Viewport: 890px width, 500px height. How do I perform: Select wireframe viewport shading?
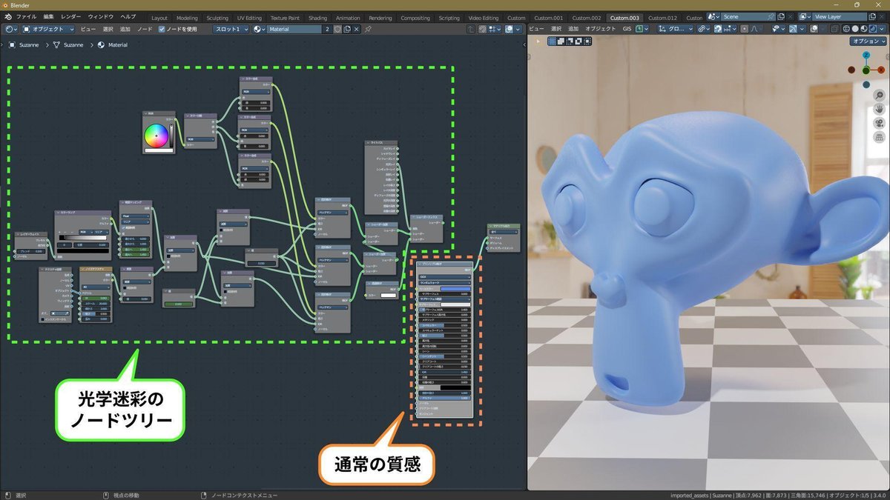tap(845, 29)
